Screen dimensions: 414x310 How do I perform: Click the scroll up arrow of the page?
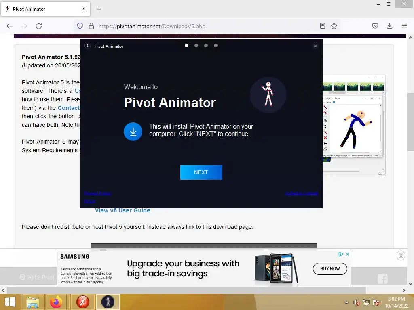(410, 38)
